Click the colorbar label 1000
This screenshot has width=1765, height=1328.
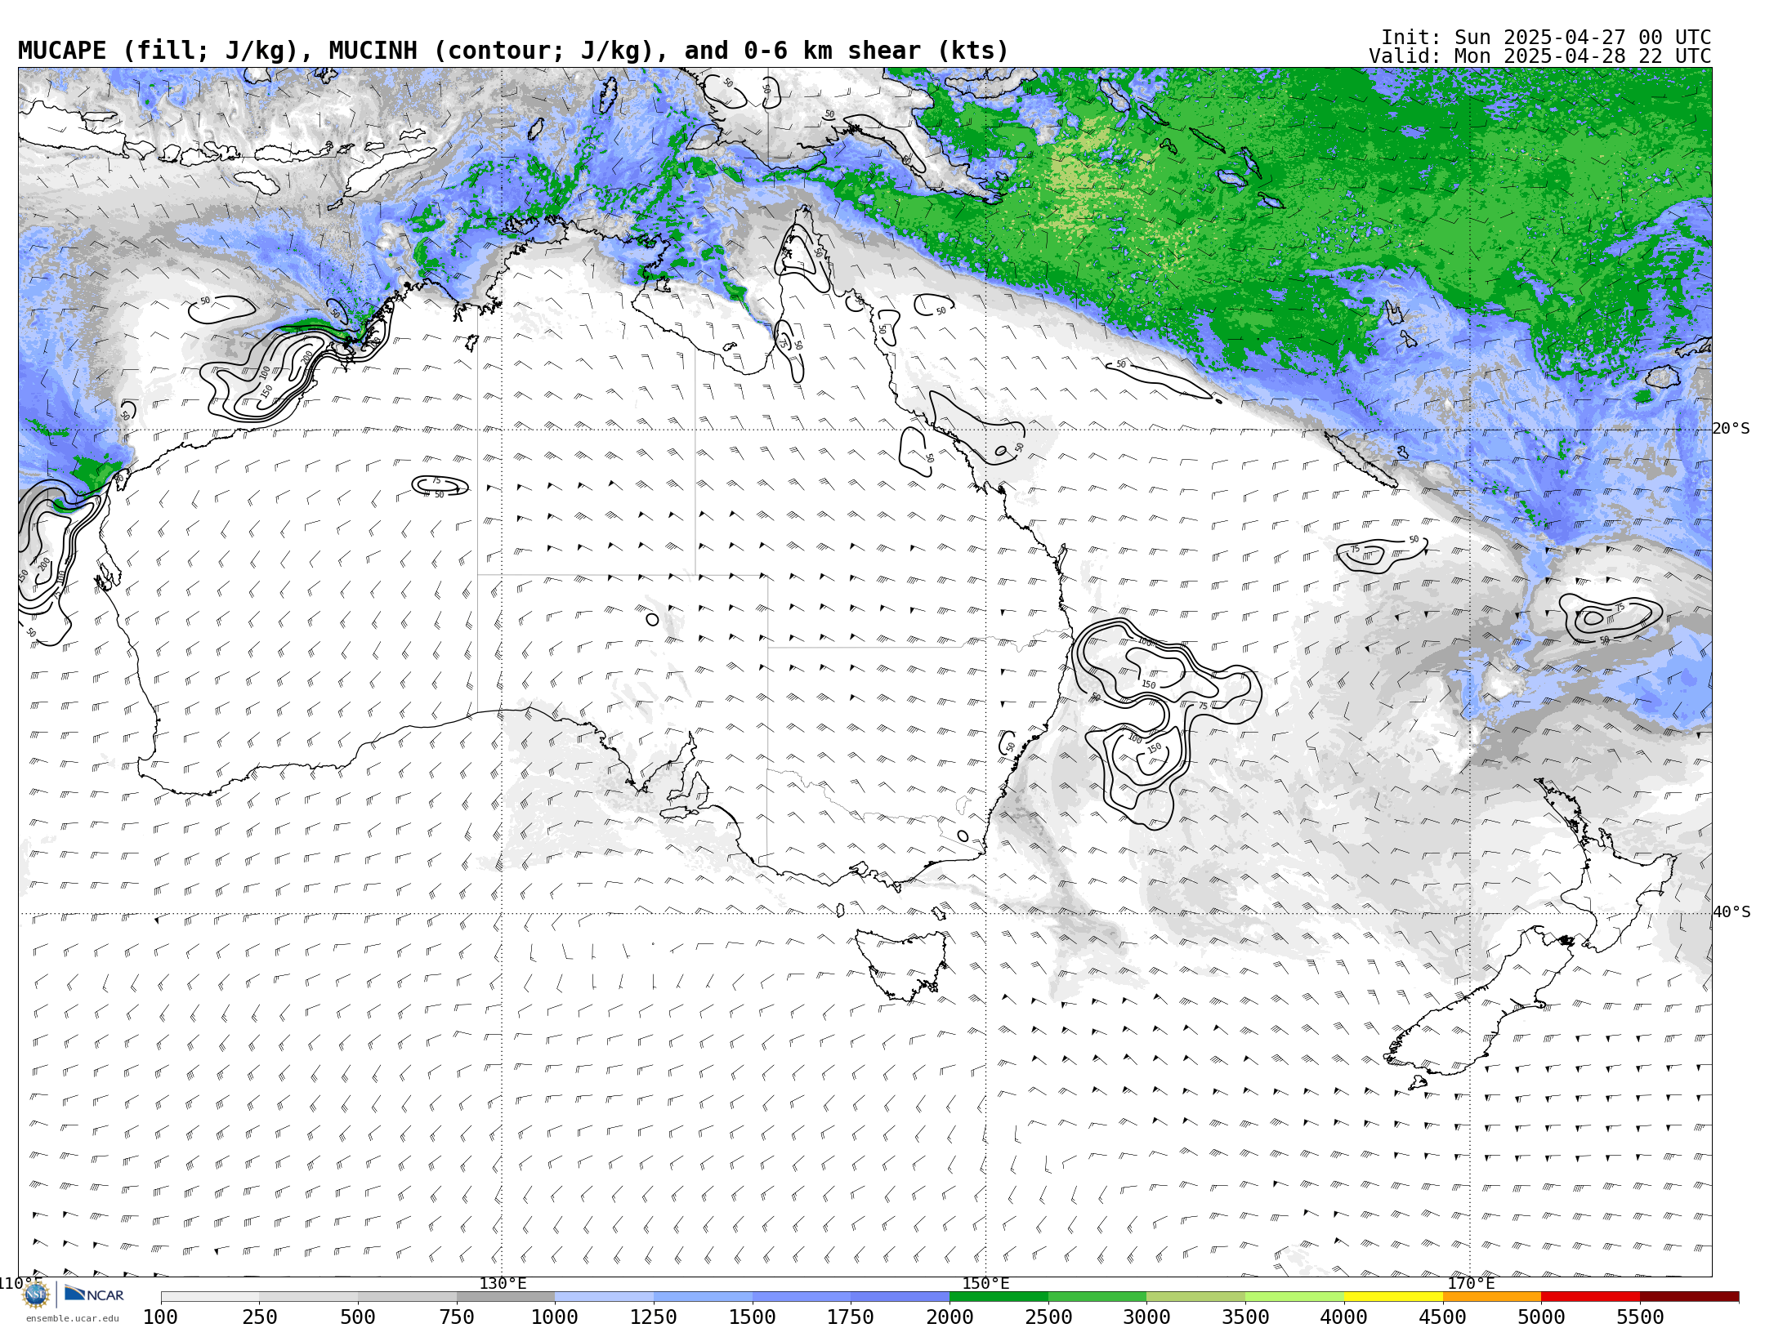tap(555, 1317)
